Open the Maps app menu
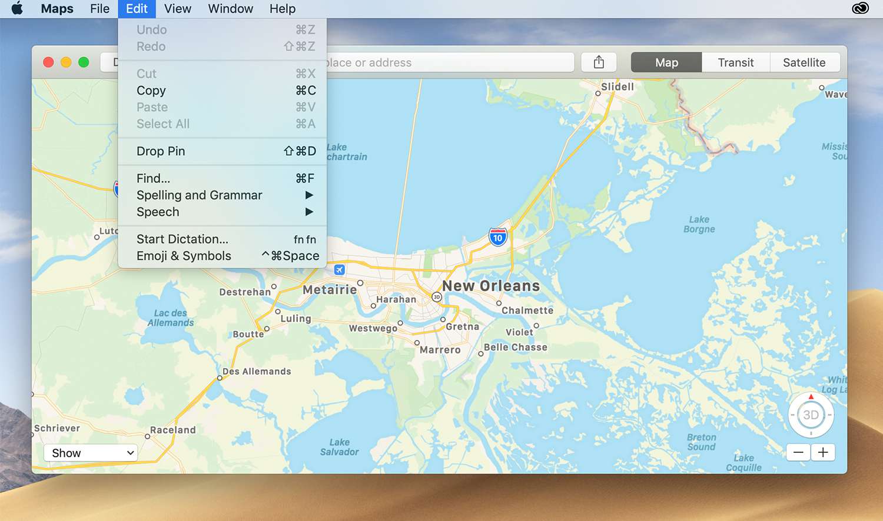The width and height of the screenshot is (883, 521). tap(57, 9)
